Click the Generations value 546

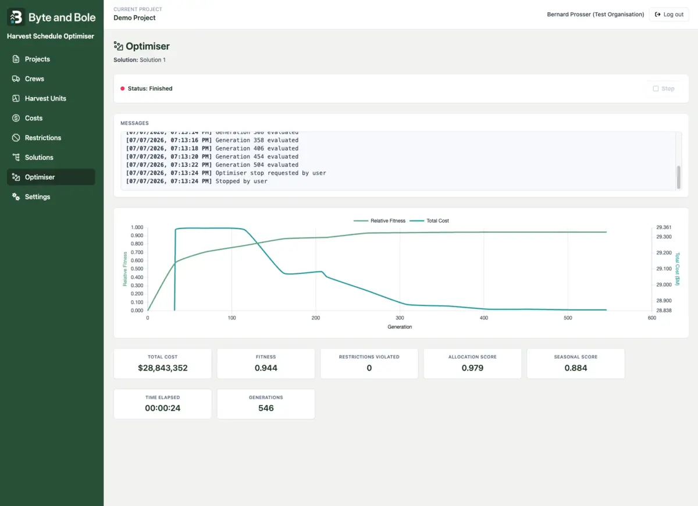click(266, 408)
